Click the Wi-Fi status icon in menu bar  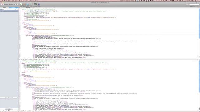(x=180, y=1)
